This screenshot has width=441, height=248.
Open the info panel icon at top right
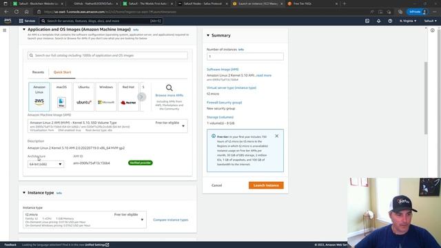coord(432,30)
